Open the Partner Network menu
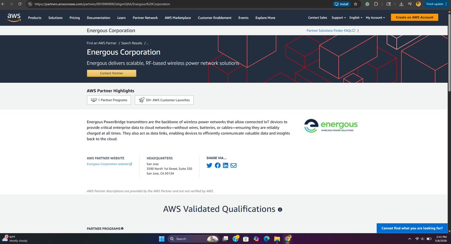Viewport: 451px width, 244px height. tap(145, 18)
